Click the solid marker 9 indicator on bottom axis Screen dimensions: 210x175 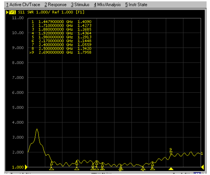pyautogui.click(x=171, y=169)
